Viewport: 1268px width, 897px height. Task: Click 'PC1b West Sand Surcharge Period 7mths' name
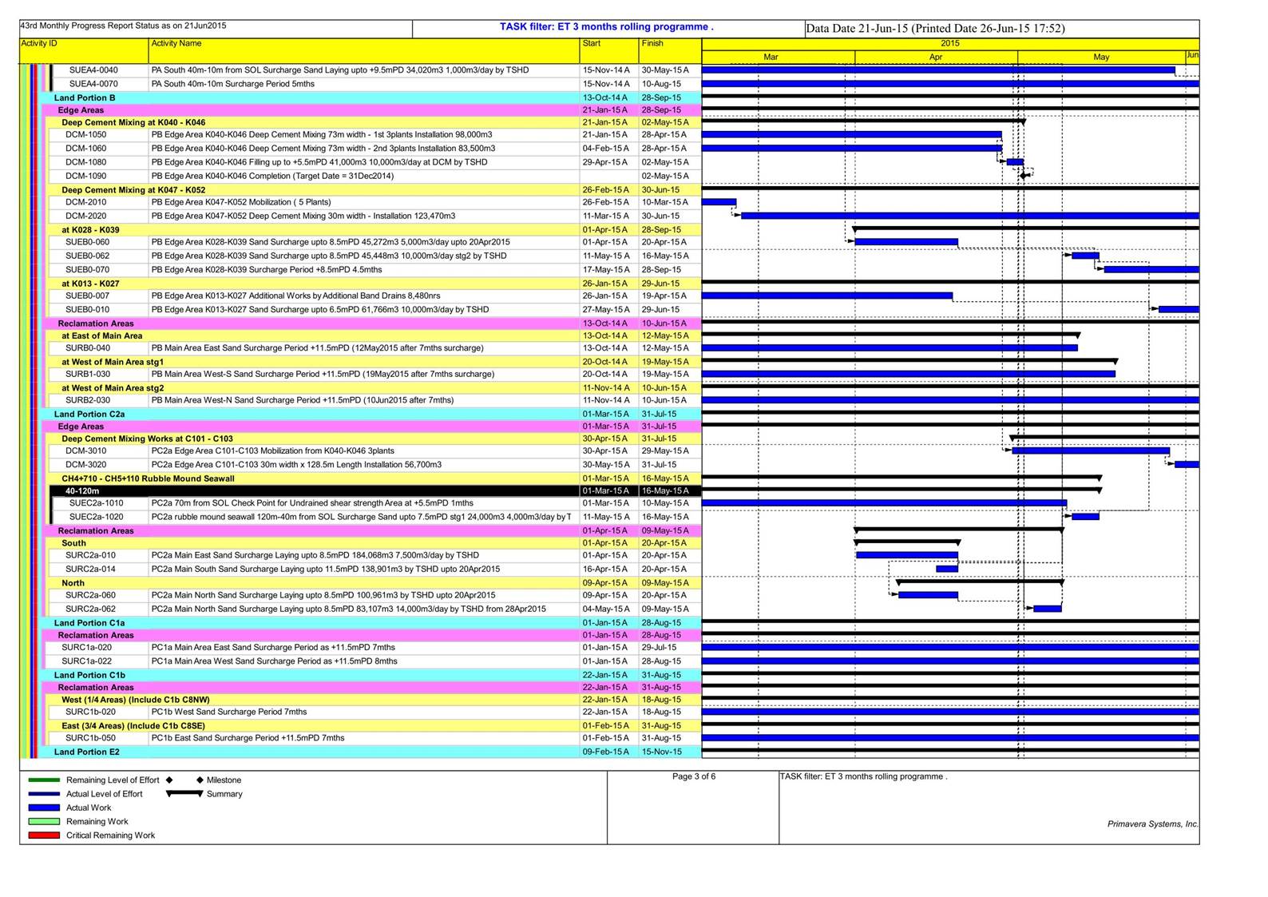[x=229, y=712]
